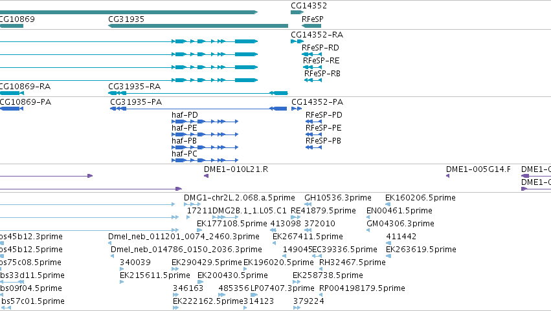Image resolution: width=551 pixels, height=311 pixels.
Task: Click EST EC39336.5prime
Action: click(x=344, y=250)
